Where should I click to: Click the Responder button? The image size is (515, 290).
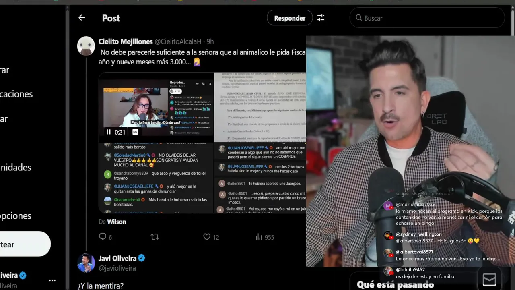click(290, 18)
